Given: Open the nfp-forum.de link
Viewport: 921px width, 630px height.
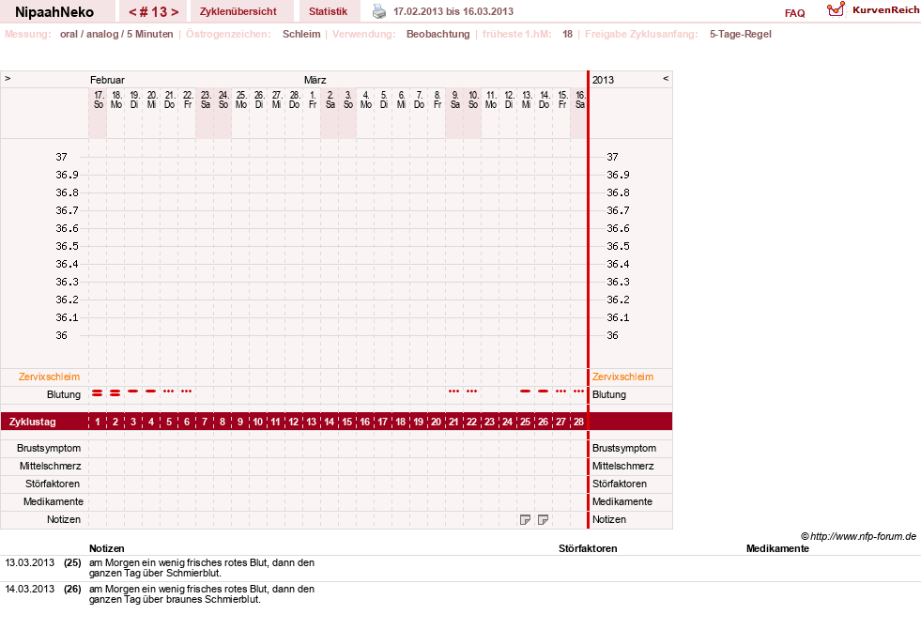Looking at the screenshot, I should coord(863,536).
